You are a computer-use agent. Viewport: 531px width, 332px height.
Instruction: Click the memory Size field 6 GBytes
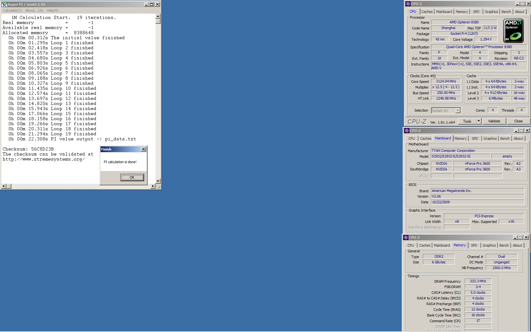point(439,262)
